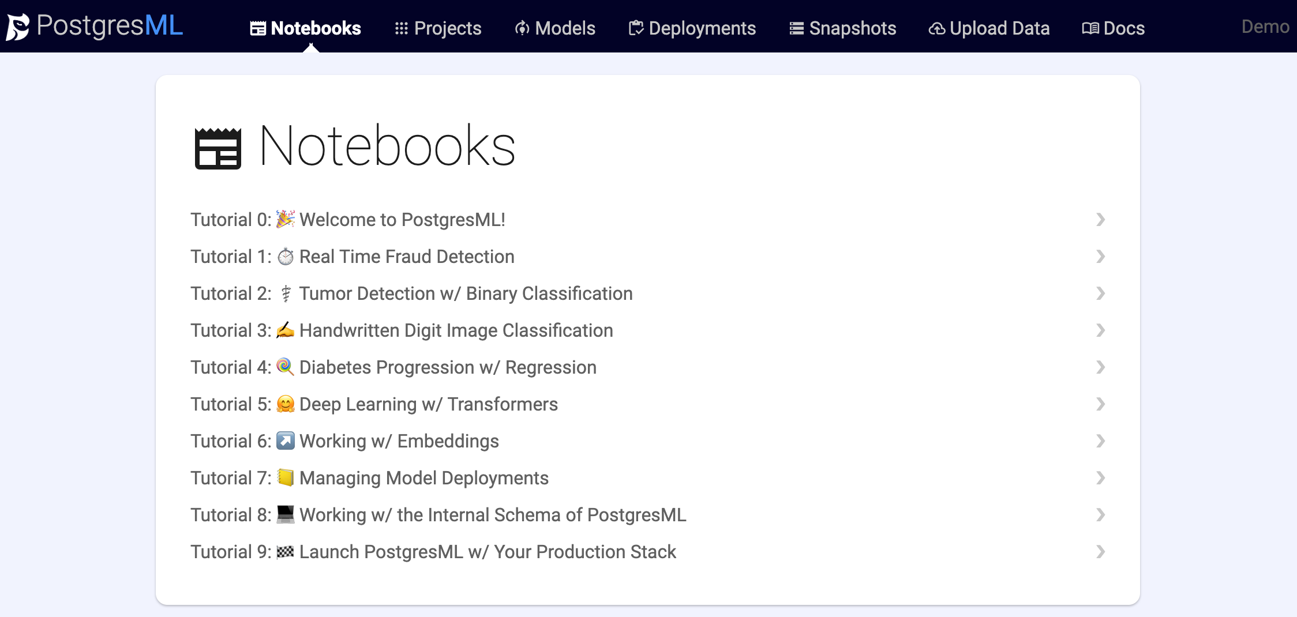Open the Docs link label
Screen dimensions: 1297x617
click(x=1124, y=28)
